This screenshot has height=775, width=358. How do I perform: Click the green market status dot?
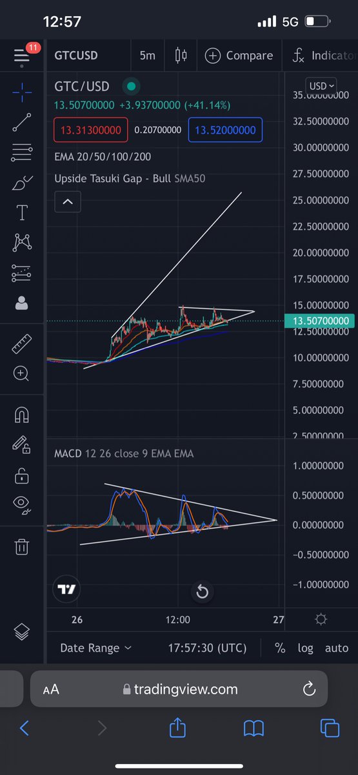132,86
